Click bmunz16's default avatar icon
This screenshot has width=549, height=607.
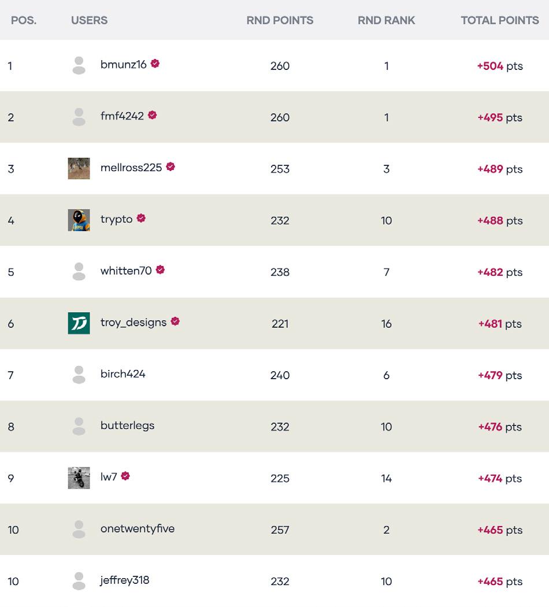coord(79,65)
